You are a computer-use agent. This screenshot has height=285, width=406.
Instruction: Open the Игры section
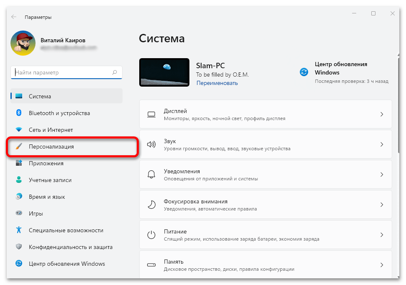click(66, 213)
